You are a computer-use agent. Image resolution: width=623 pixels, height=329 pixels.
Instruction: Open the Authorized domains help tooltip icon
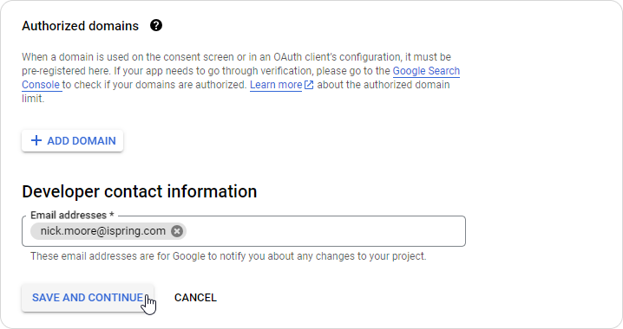click(156, 26)
